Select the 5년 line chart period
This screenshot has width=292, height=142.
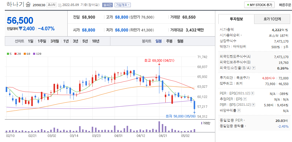85,41
